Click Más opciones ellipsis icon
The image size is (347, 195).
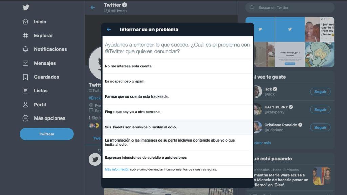click(25, 118)
